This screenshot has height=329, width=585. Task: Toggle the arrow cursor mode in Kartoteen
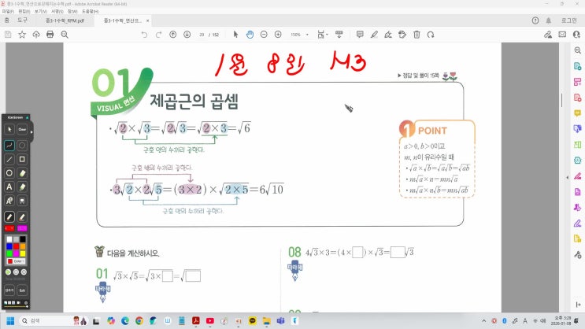pyautogui.click(x=9, y=129)
